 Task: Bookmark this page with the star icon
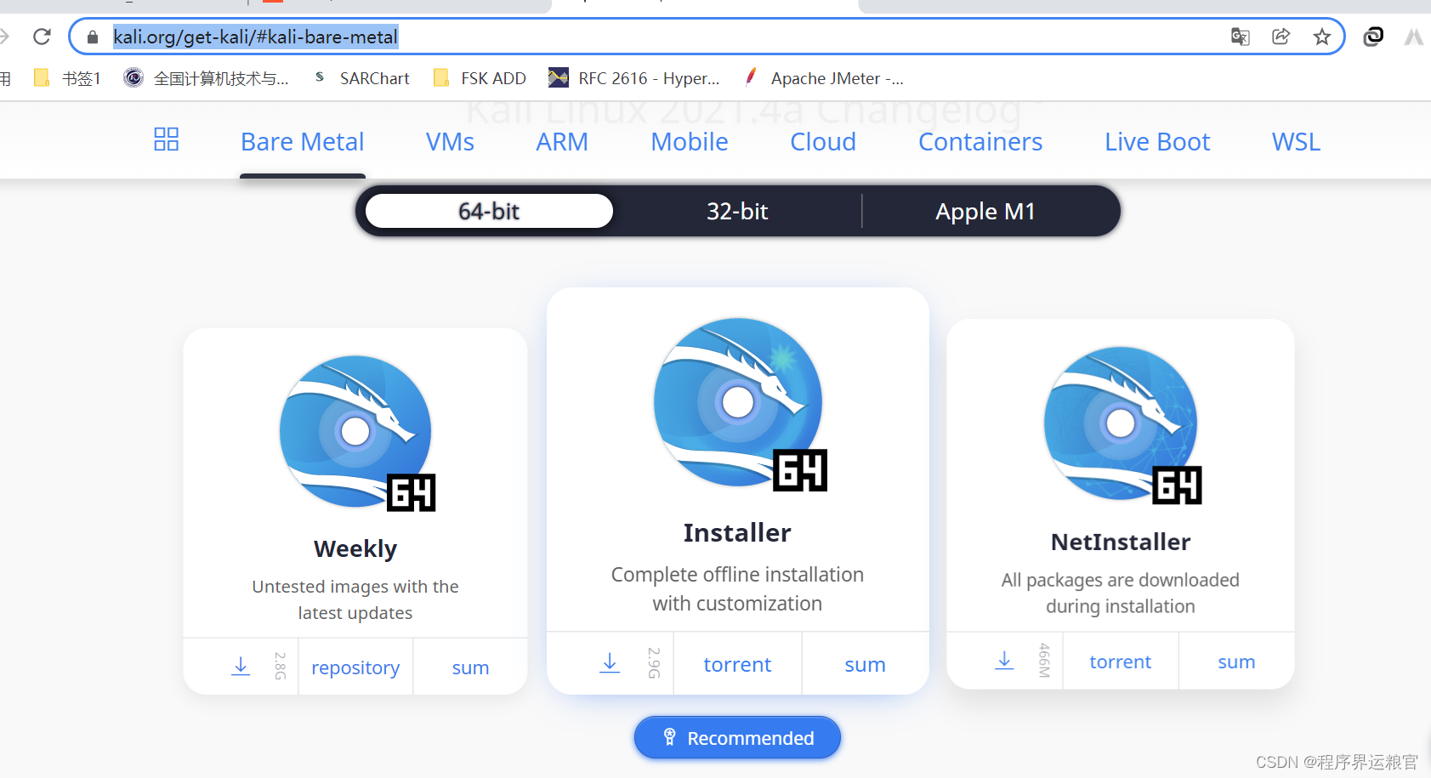click(x=1321, y=37)
